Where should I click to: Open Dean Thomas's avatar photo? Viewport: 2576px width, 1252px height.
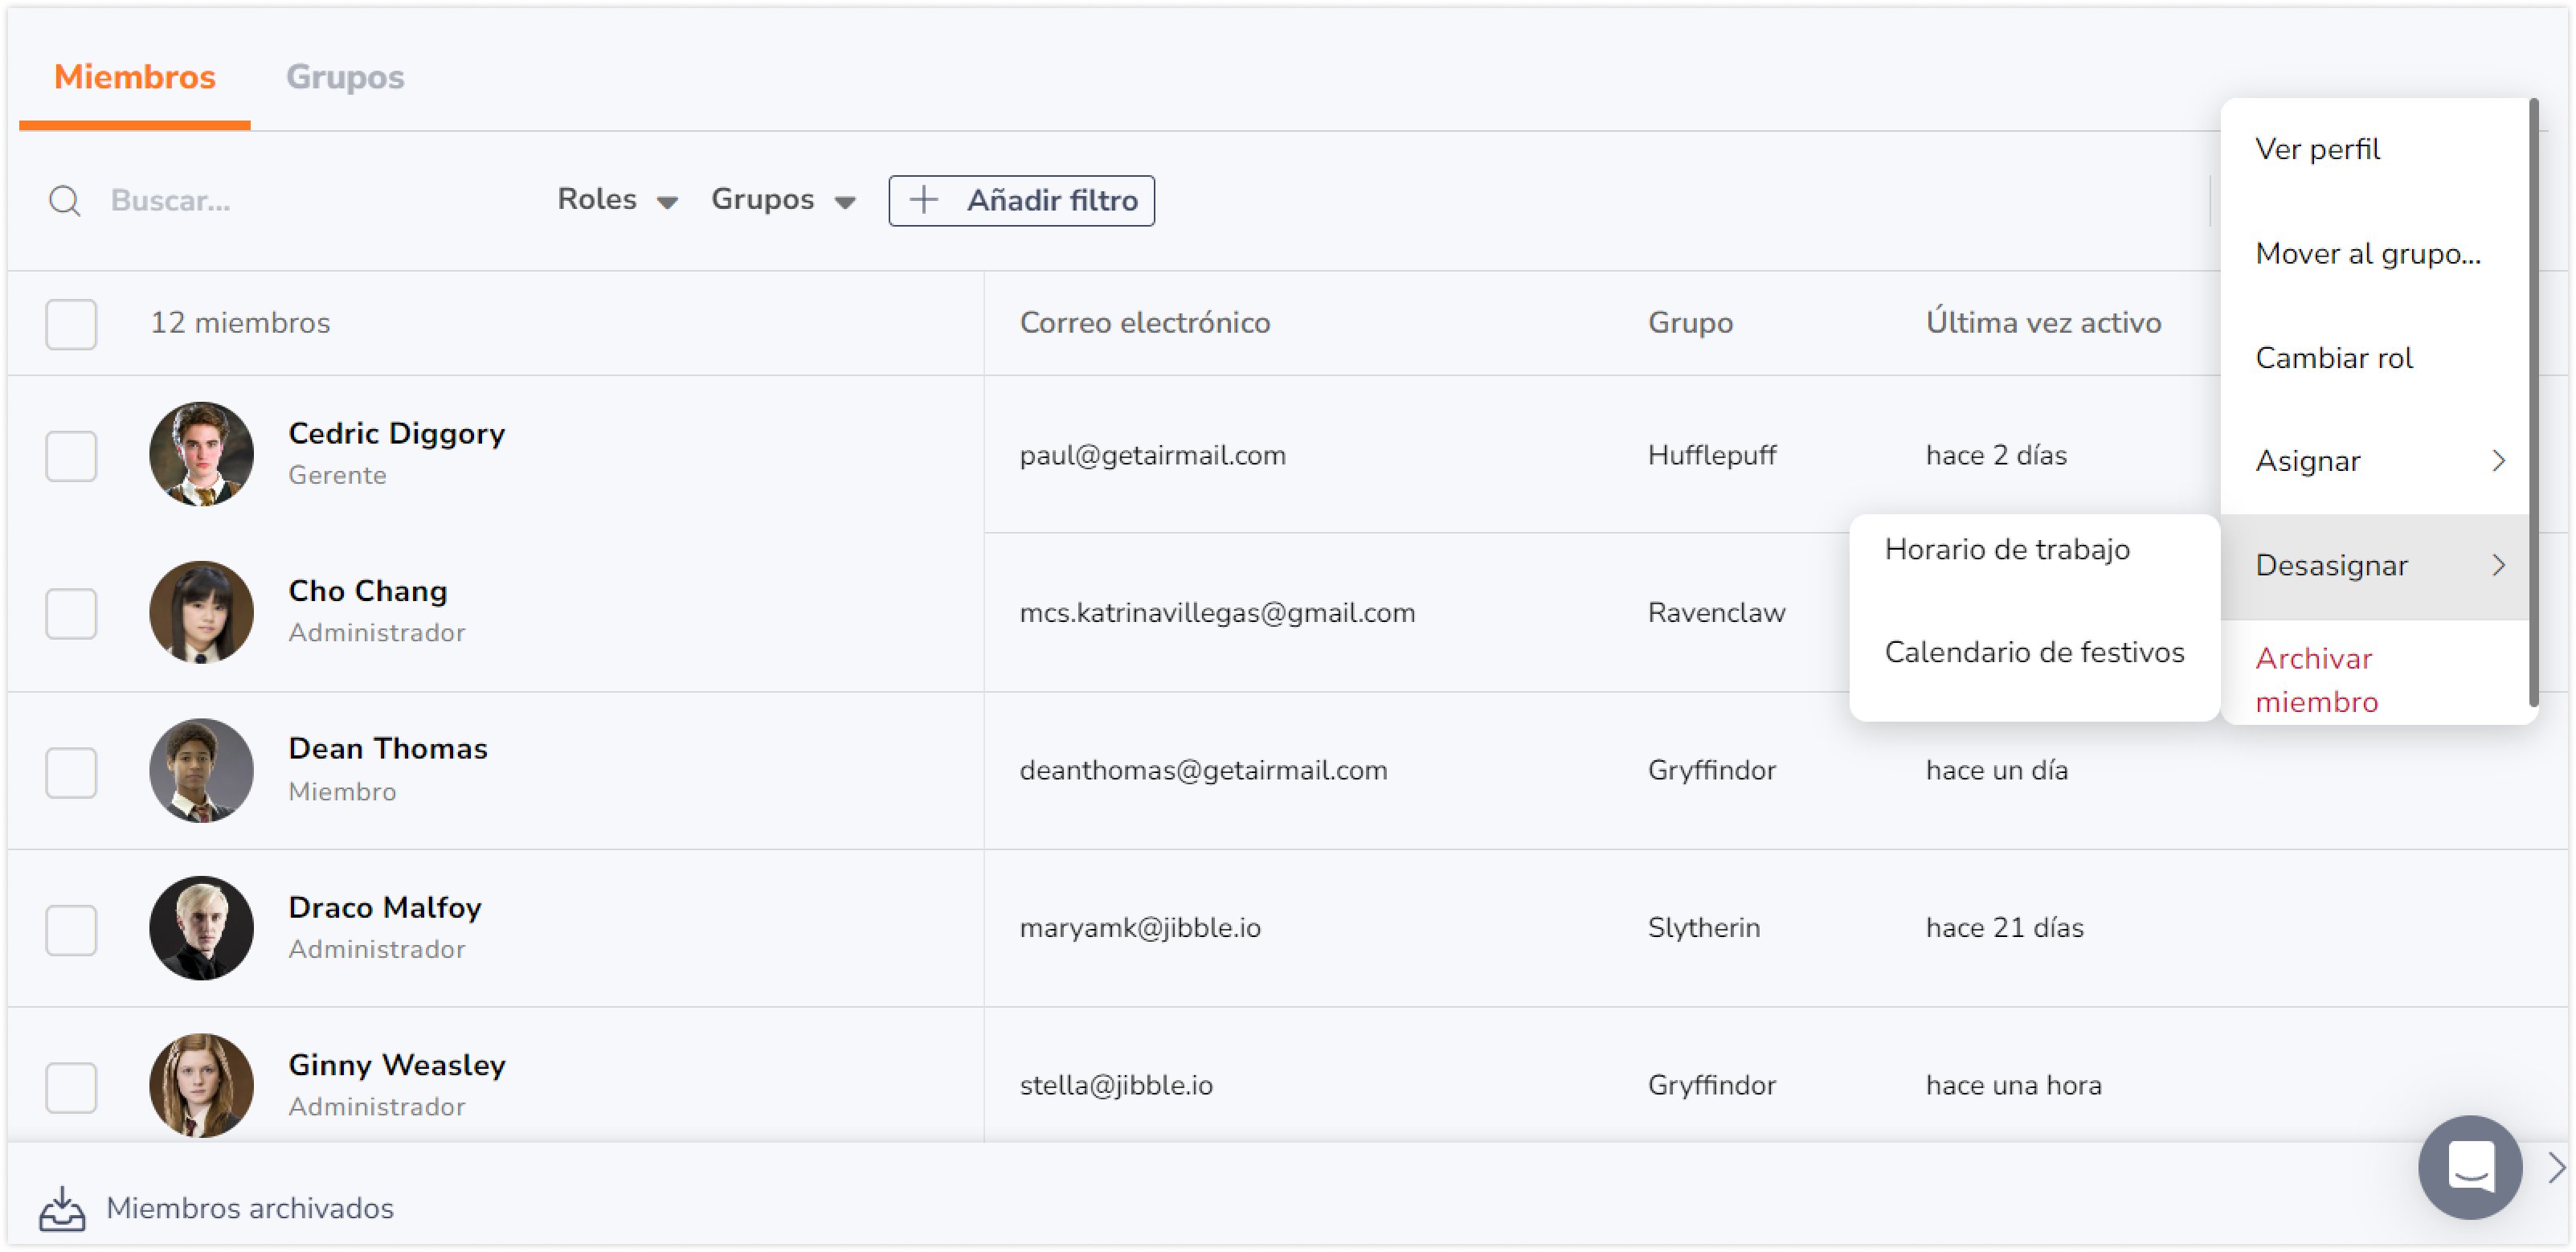pos(201,770)
